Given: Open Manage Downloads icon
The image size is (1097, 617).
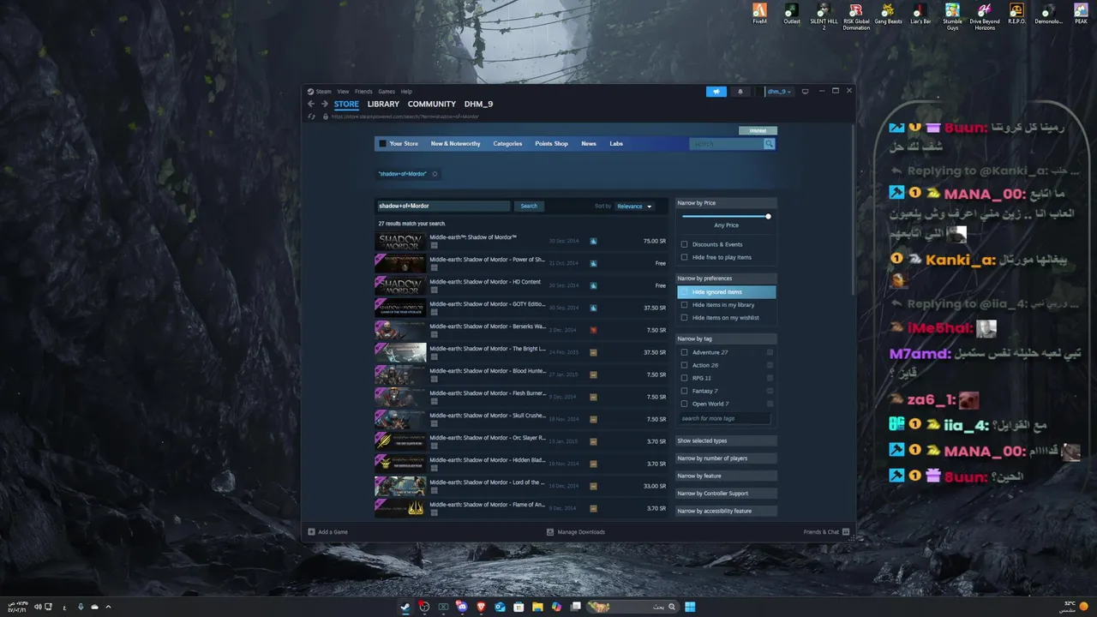Looking at the screenshot, I should 550,532.
